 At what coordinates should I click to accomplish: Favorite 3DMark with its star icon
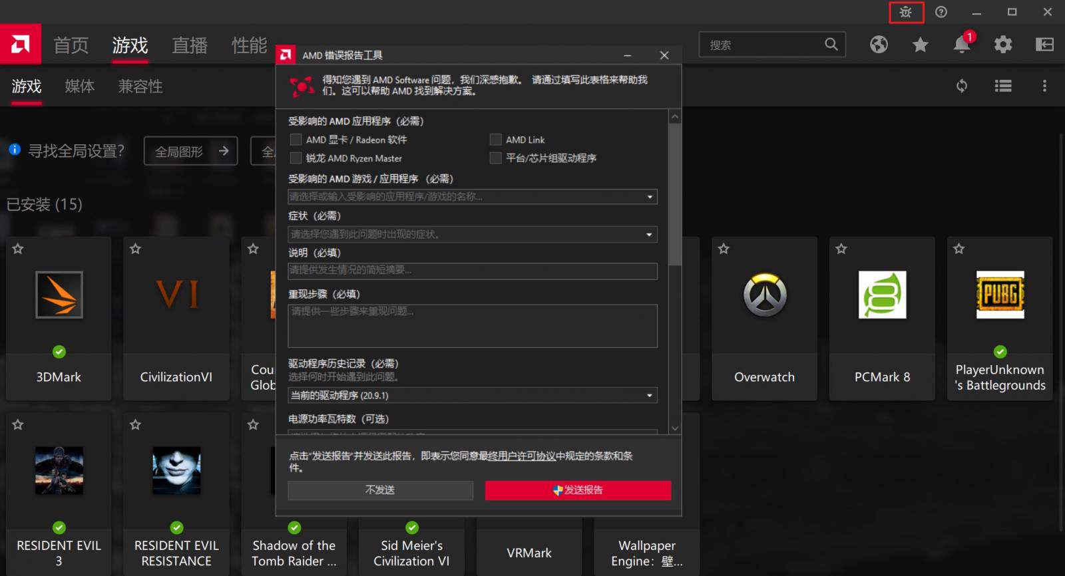pos(18,249)
